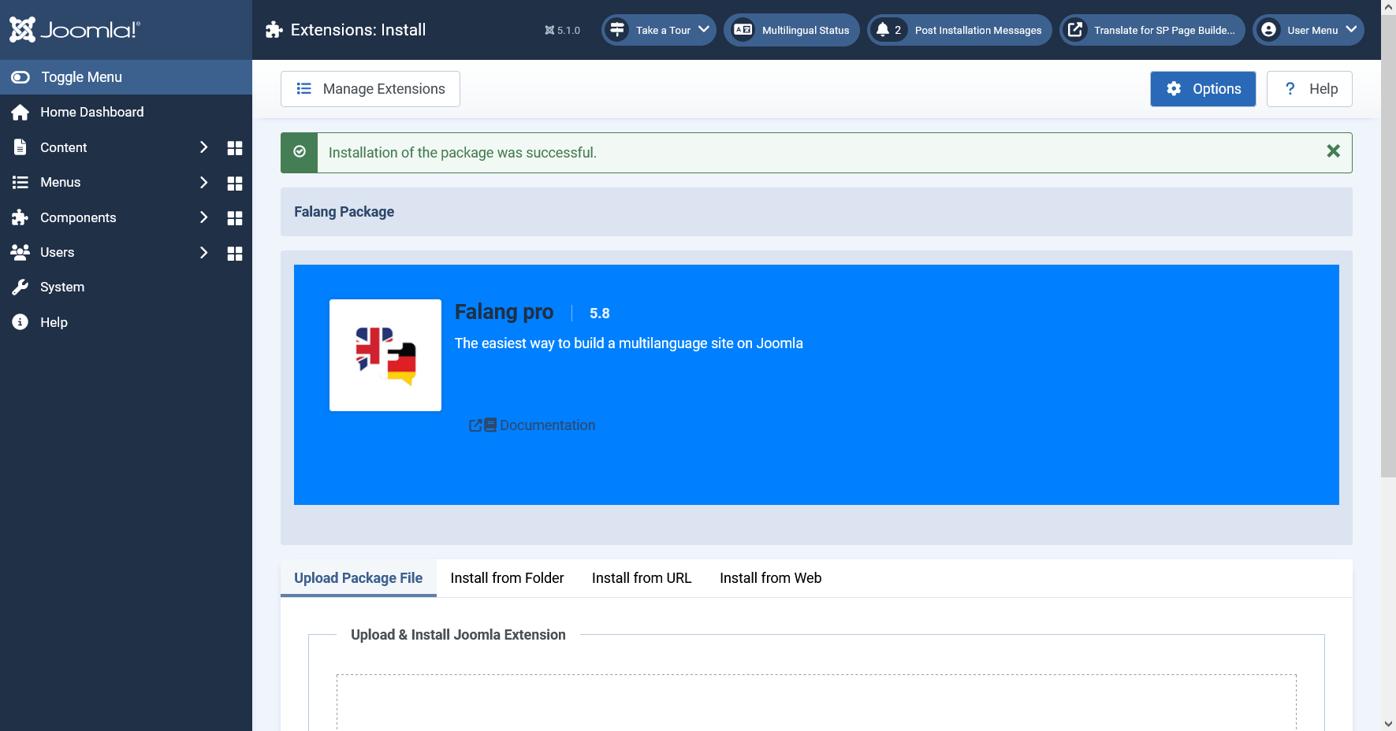Click the Extensions: Install puzzle icon in header
The width and height of the screenshot is (1396, 731).
pyautogui.click(x=274, y=30)
